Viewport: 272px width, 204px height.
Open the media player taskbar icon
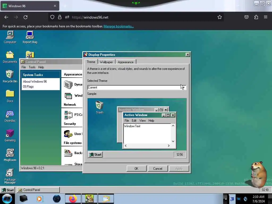click(x=39, y=199)
